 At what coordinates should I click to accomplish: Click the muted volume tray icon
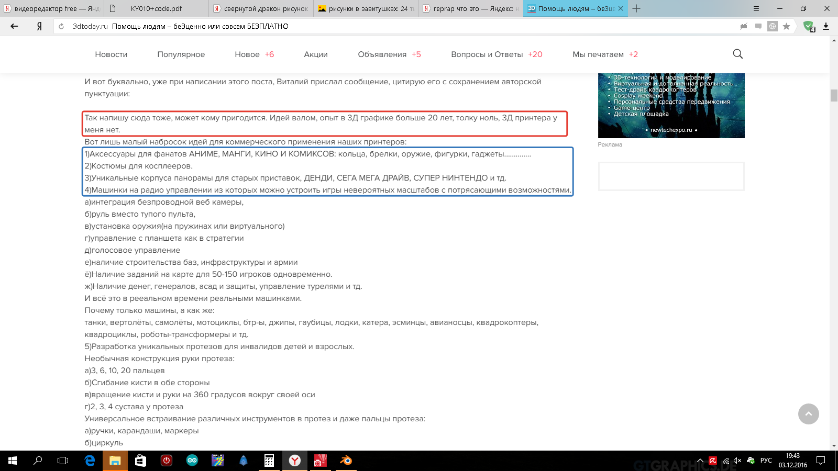point(737,461)
